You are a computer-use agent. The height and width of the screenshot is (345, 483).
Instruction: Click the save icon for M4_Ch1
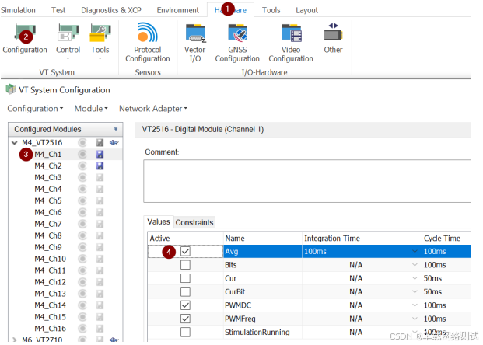100,154
